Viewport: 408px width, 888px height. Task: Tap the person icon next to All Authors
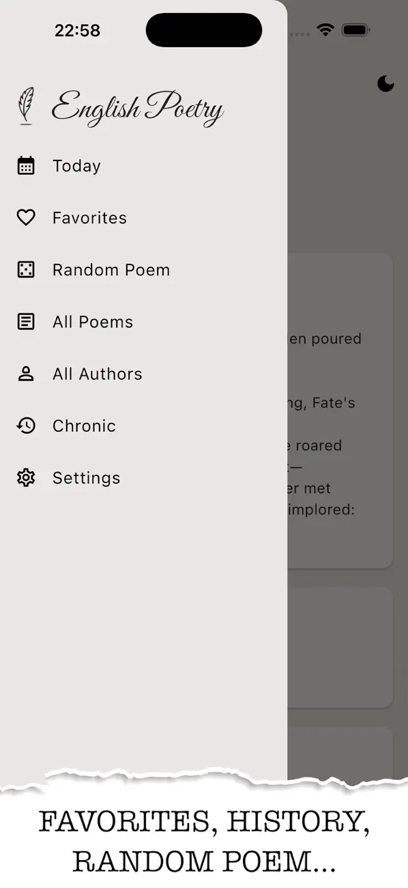pyautogui.click(x=26, y=374)
